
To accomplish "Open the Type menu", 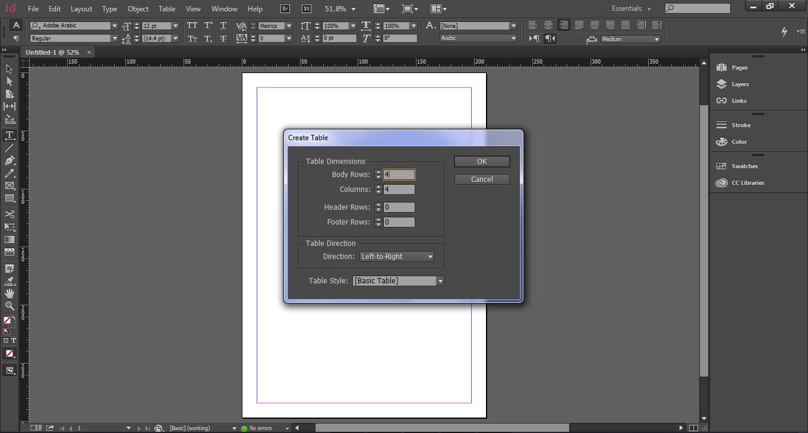I will tap(109, 9).
